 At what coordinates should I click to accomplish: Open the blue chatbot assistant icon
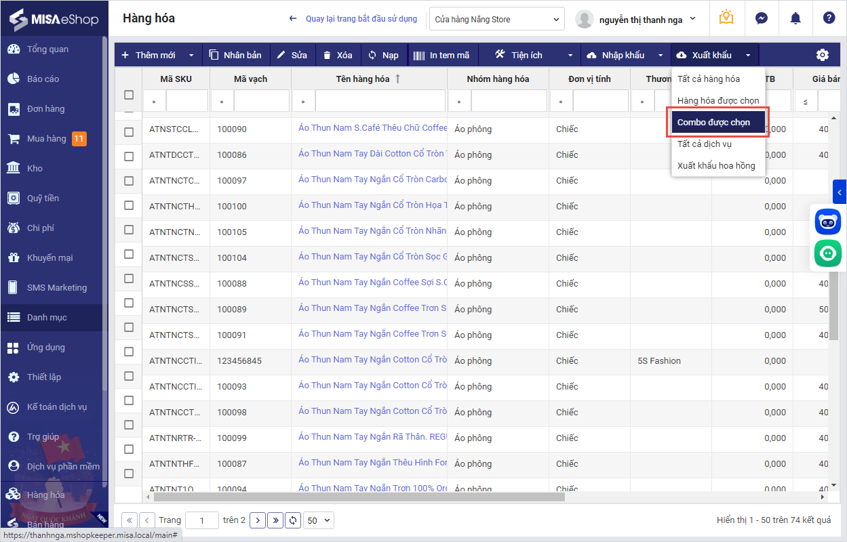click(x=828, y=222)
